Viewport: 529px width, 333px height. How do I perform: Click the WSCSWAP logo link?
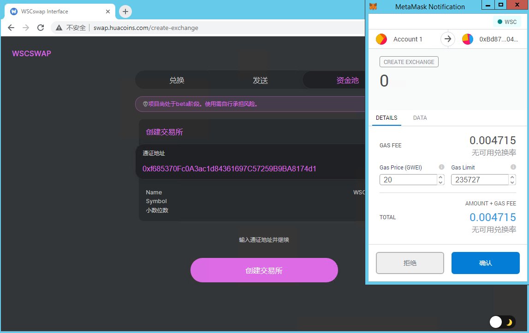point(32,53)
